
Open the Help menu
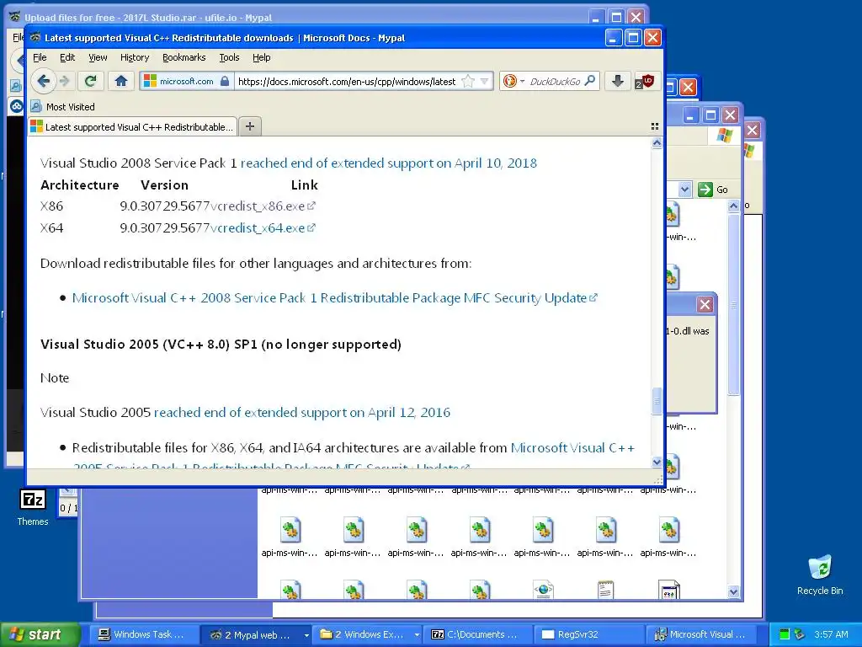[x=261, y=57]
